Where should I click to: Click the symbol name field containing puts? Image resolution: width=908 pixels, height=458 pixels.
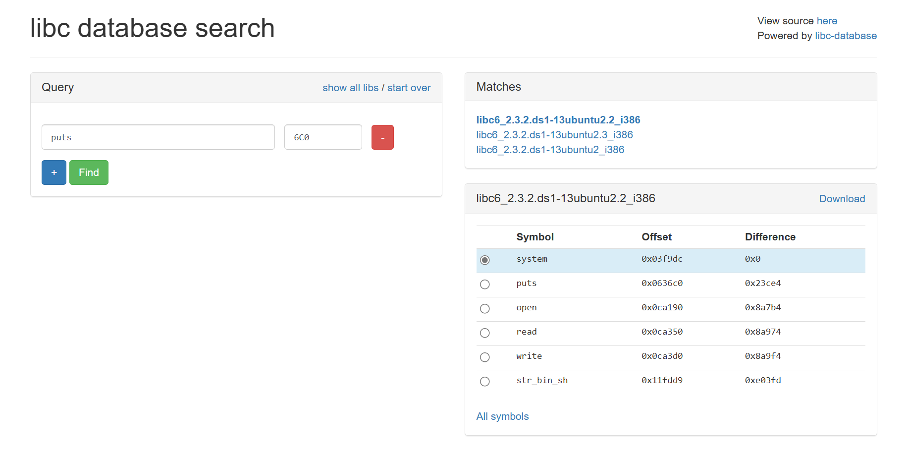pos(158,137)
